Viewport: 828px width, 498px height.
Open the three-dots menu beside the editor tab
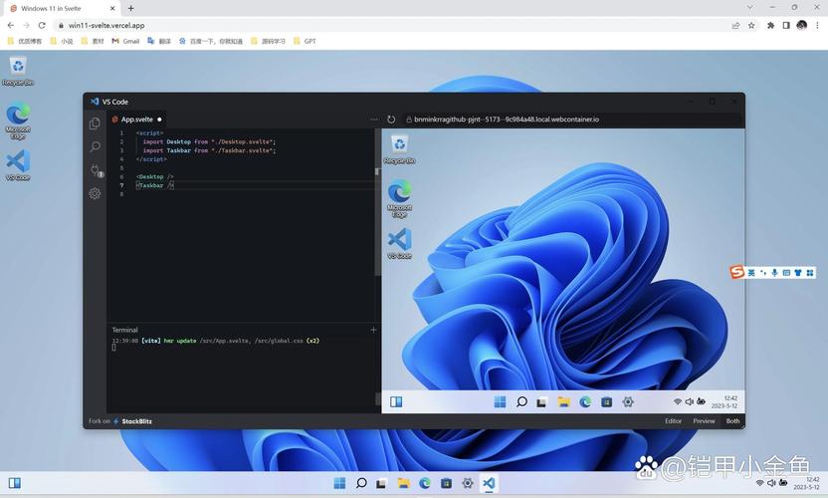[374, 120]
